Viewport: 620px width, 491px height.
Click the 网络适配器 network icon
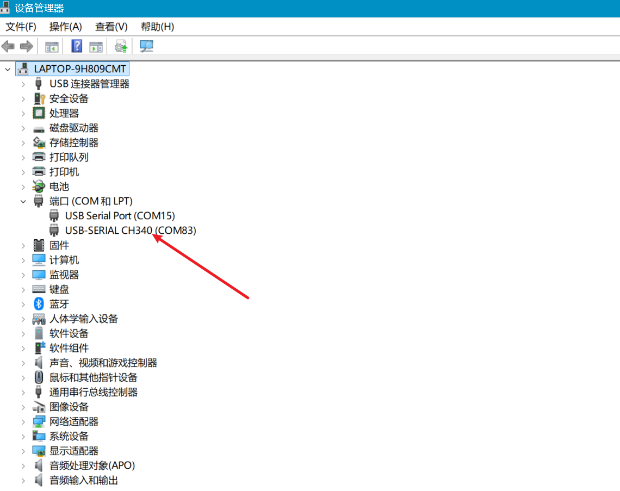(x=39, y=421)
